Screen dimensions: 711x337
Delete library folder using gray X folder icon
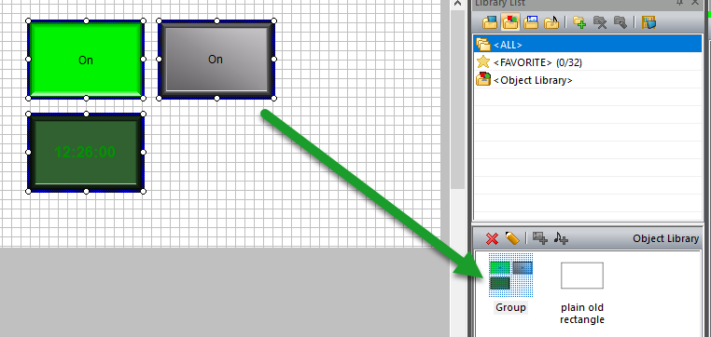point(600,21)
